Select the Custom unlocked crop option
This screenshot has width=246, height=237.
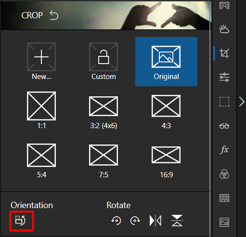coord(104,62)
